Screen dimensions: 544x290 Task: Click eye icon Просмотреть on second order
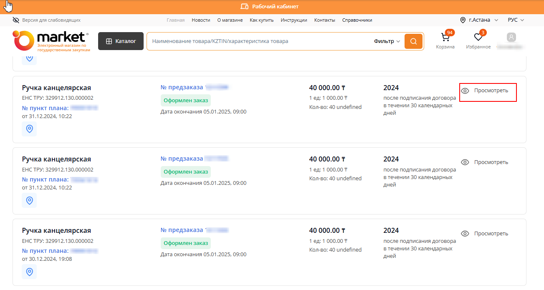click(x=465, y=162)
